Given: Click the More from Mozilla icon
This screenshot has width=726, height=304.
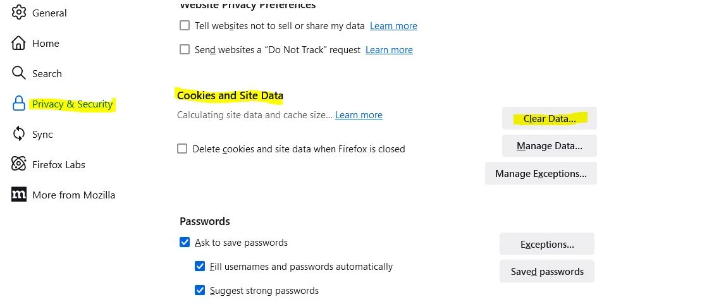Looking at the screenshot, I should click(19, 195).
